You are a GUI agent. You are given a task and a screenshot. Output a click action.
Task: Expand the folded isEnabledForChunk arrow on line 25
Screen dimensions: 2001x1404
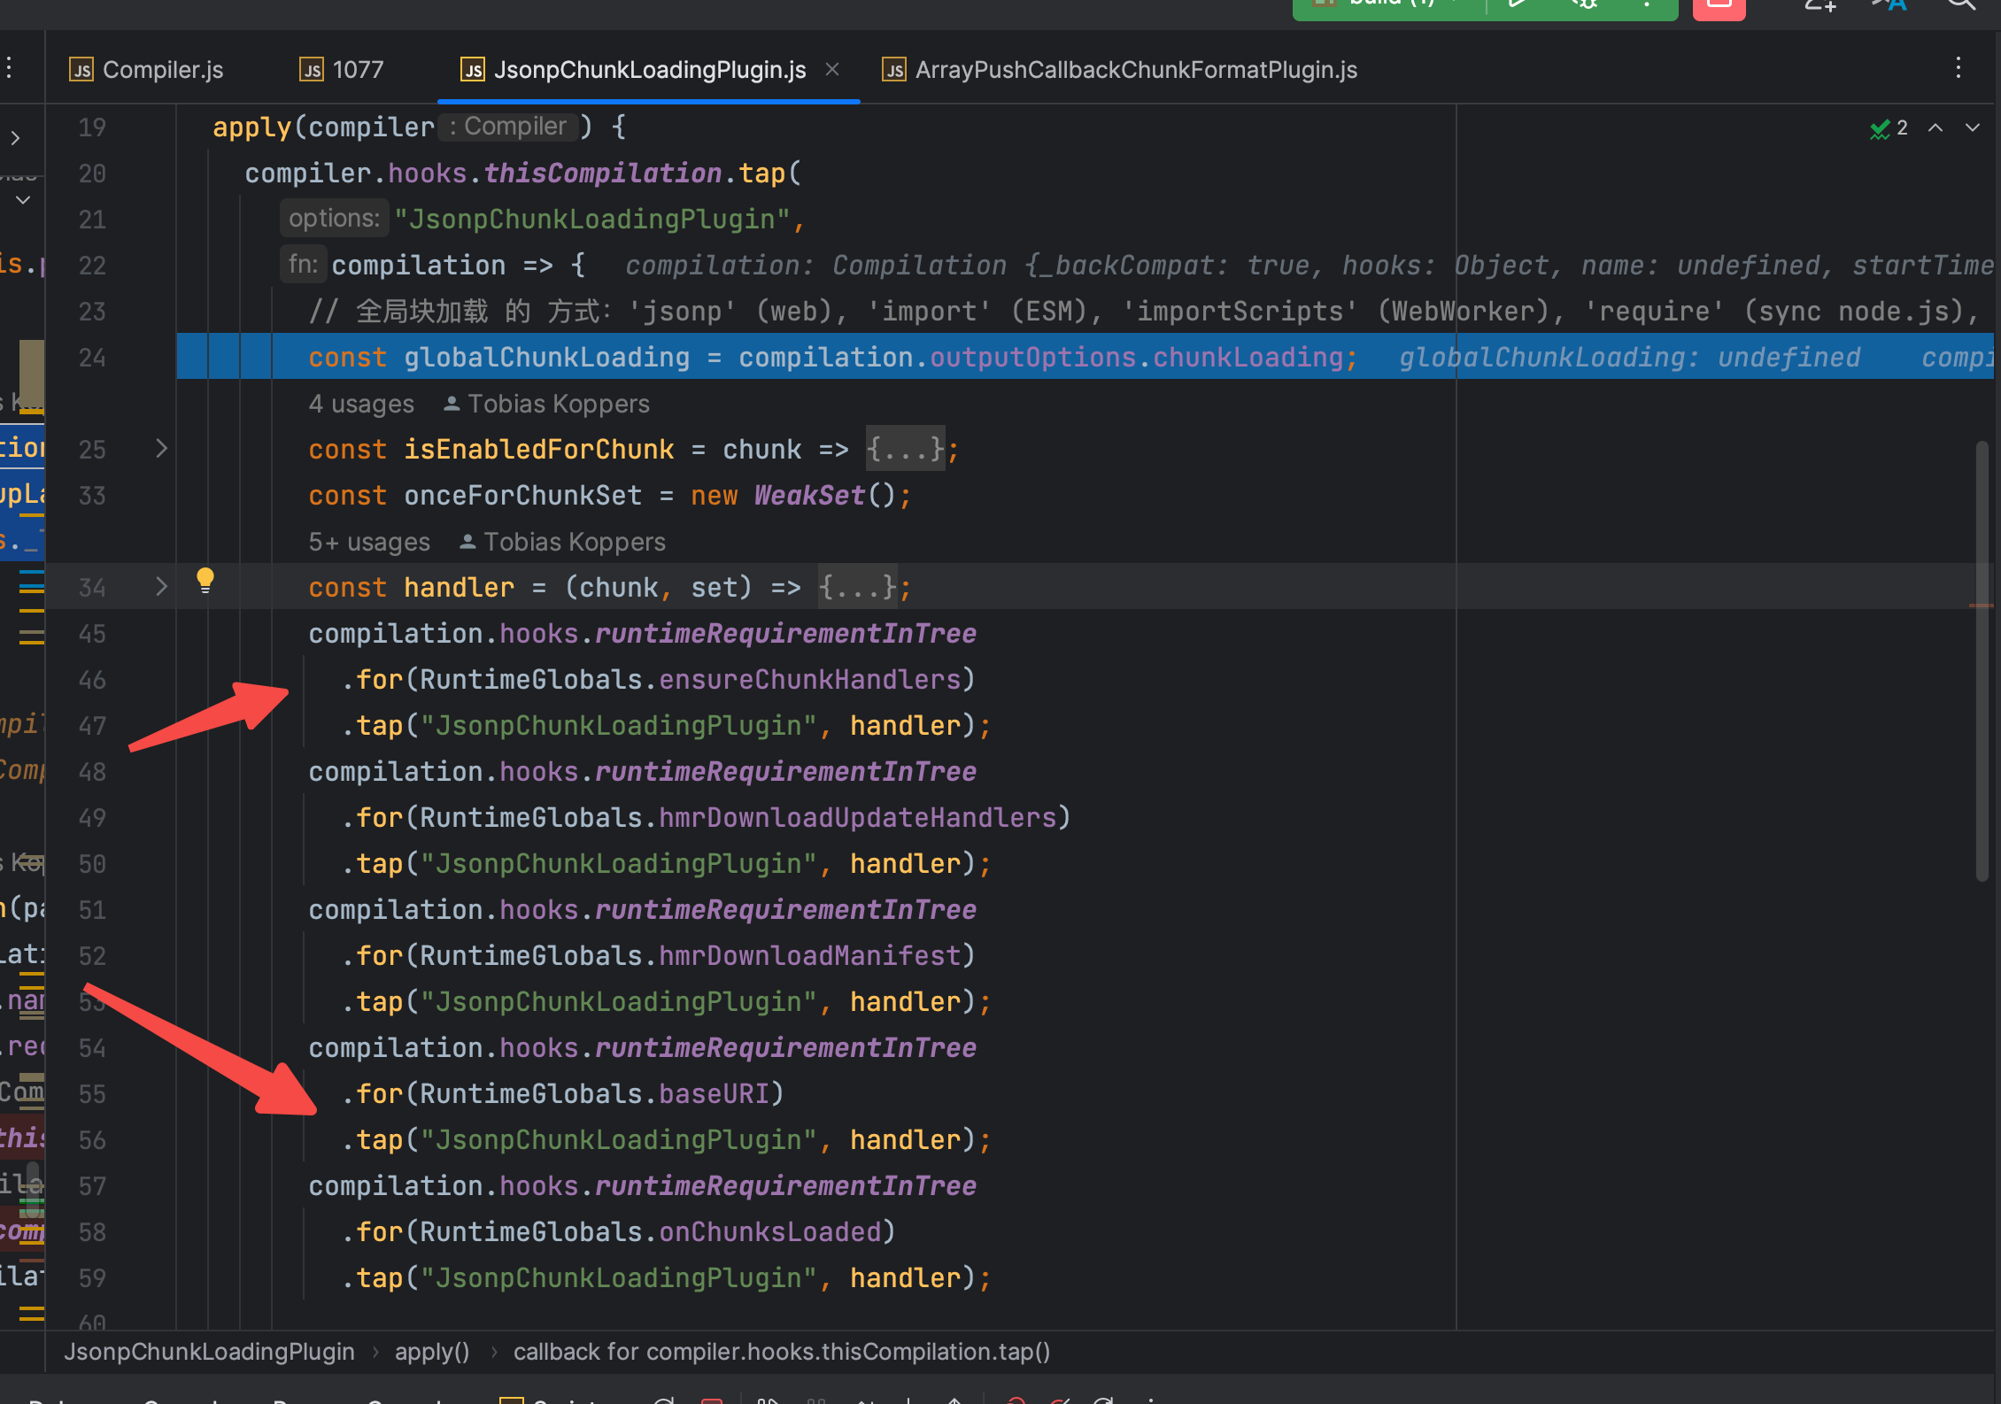pyautogui.click(x=161, y=449)
